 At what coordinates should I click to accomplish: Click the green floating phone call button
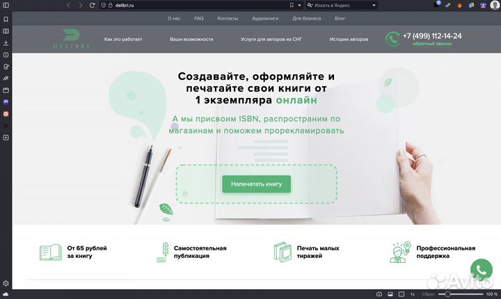(x=482, y=270)
